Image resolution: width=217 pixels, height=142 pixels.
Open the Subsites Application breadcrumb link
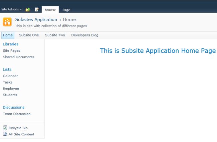36,19
